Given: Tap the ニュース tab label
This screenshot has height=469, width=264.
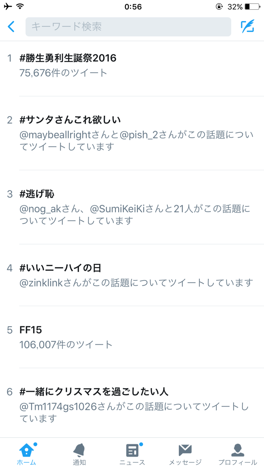Looking at the screenshot, I should 132,462.
